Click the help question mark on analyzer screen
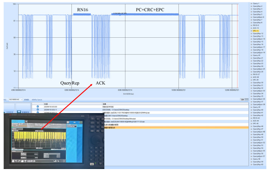 pyautogui.click(x=25, y=161)
